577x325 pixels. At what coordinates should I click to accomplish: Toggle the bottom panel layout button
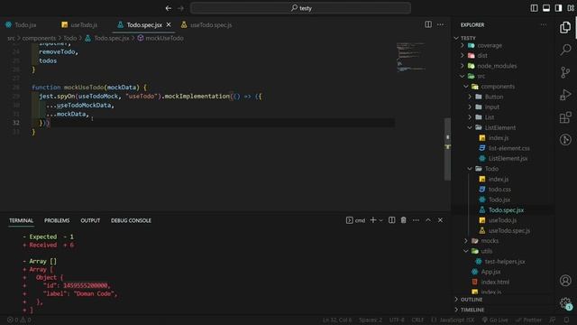(x=546, y=8)
